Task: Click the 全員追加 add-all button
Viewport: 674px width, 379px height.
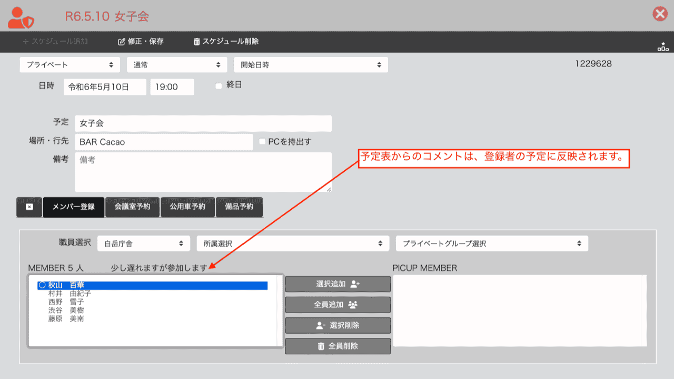Action: tap(338, 305)
